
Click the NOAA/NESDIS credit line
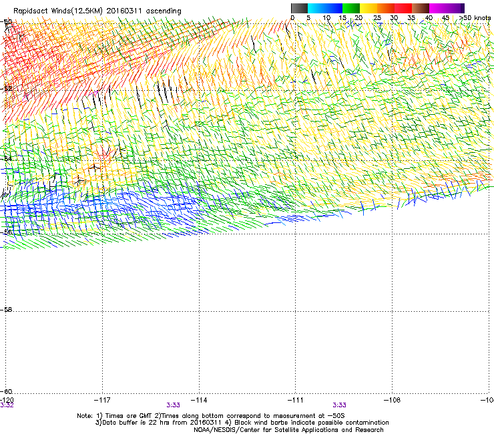point(288,430)
